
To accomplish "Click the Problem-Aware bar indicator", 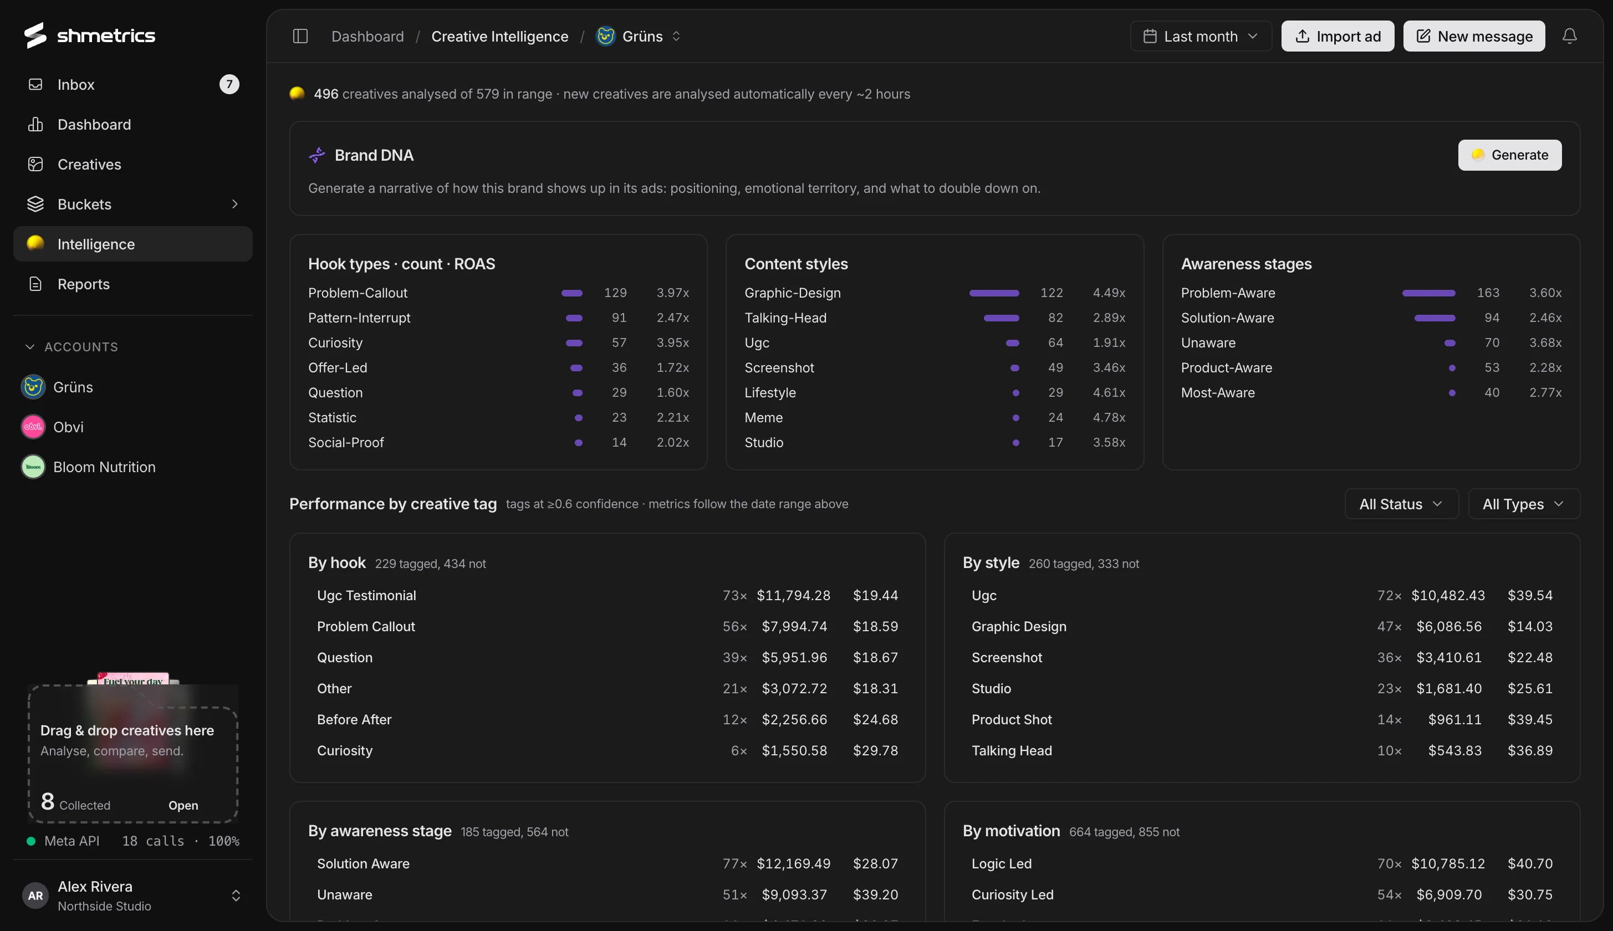I will (1428, 293).
